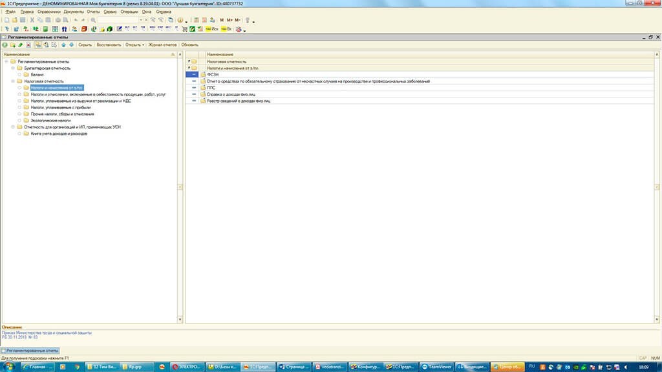The width and height of the screenshot is (662, 372).
Task: Collapse Налоговая отчетность parent row in right list
Action: pos(189,61)
